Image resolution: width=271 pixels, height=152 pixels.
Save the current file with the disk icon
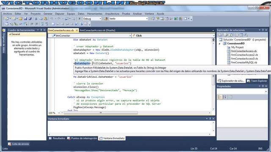click(x=25, y=19)
